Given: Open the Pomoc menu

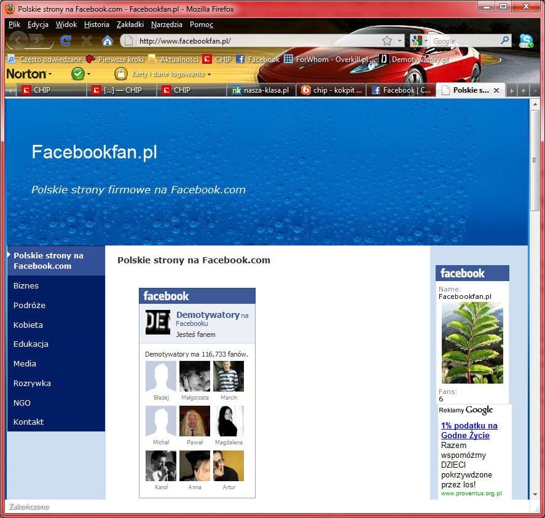Looking at the screenshot, I should tap(202, 25).
